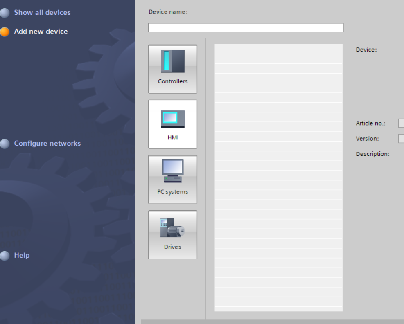This screenshot has width=404, height=324.
Task: Click the first row of the empty device list
Action: point(278,49)
